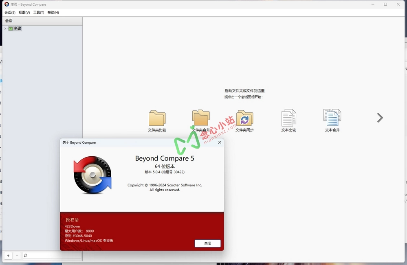This screenshot has height=265, width=407.
Task: Click the right arrow to show more session types
Action: point(380,118)
